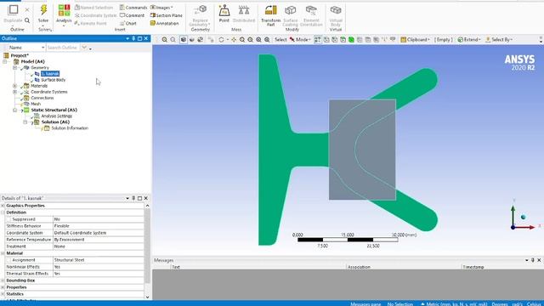544x306 pixels.
Task: Open the Images dropdown
Action: (x=161, y=8)
